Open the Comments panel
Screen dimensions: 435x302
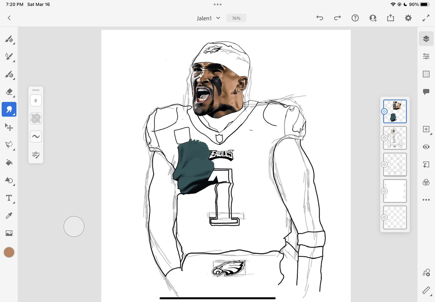coord(426,92)
